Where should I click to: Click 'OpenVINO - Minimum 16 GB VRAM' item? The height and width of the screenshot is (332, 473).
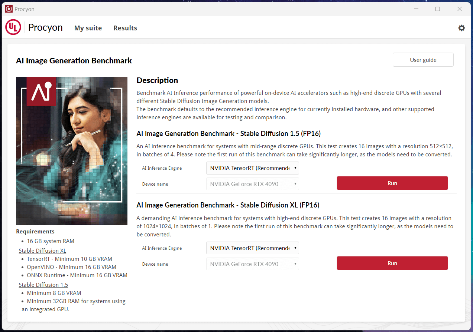72,267
